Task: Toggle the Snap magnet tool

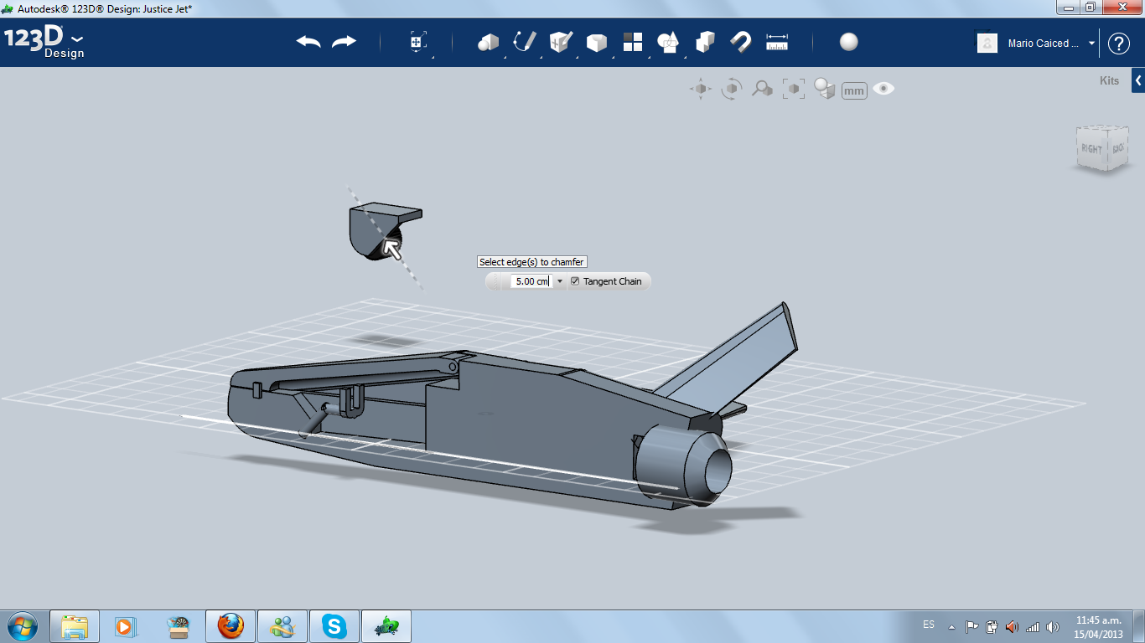Action: click(x=741, y=42)
